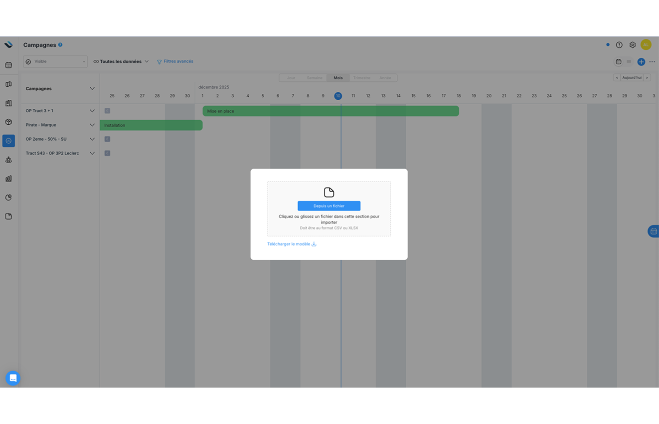Select the Semaine view tab
The image size is (659, 424).
314,78
